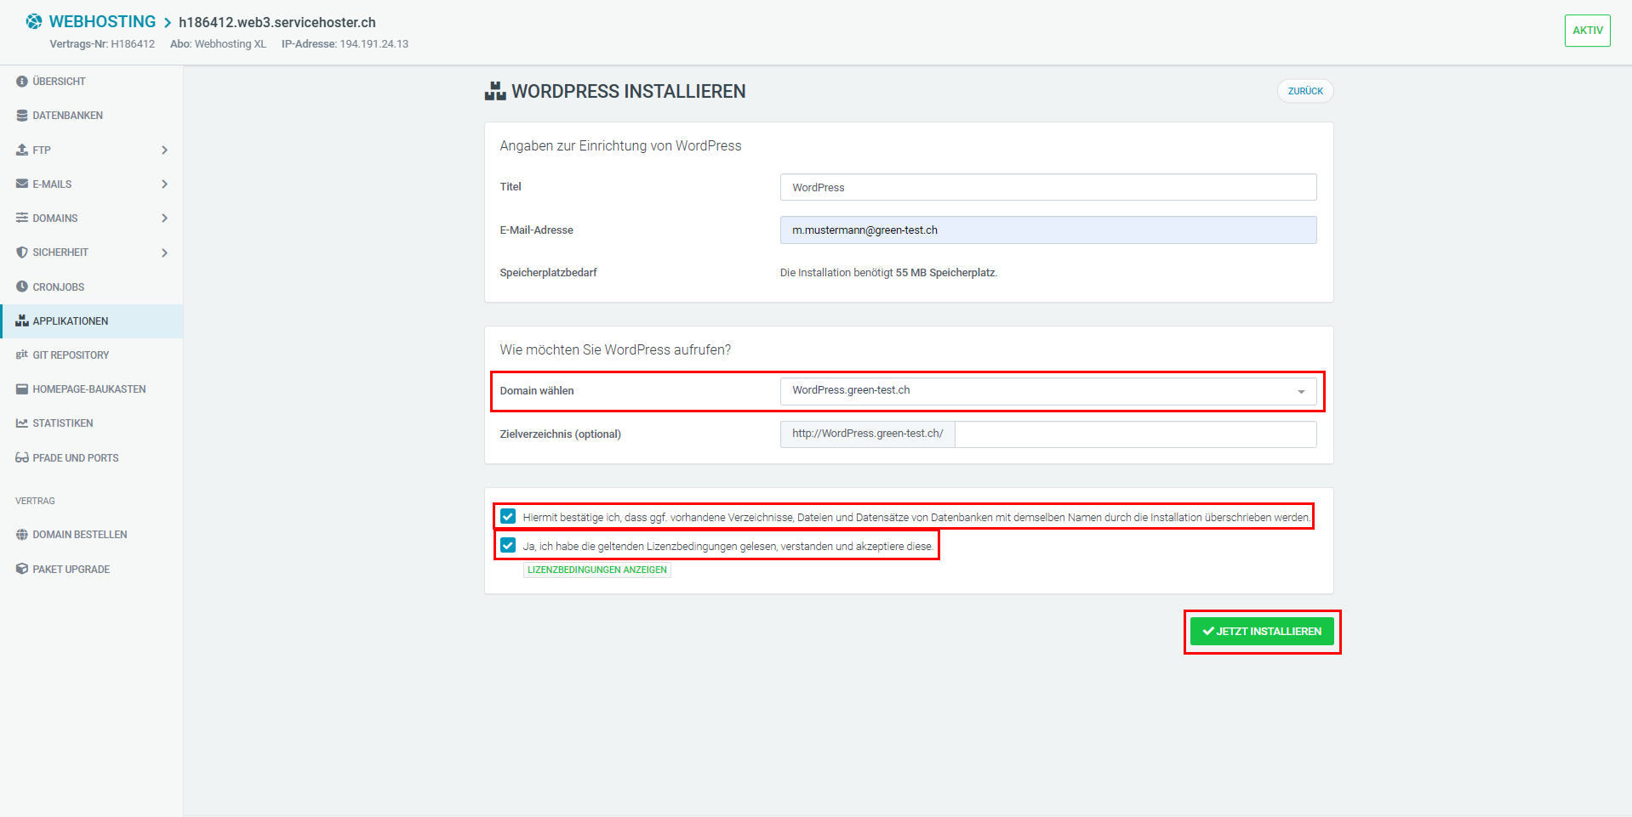Uncheck the overwrite confirmation checkbox
The image size is (1632, 817).
pyautogui.click(x=508, y=516)
